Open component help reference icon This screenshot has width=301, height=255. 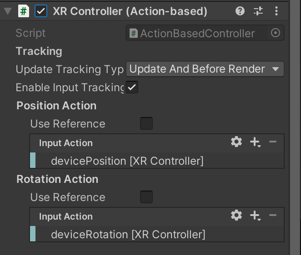[x=240, y=11]
